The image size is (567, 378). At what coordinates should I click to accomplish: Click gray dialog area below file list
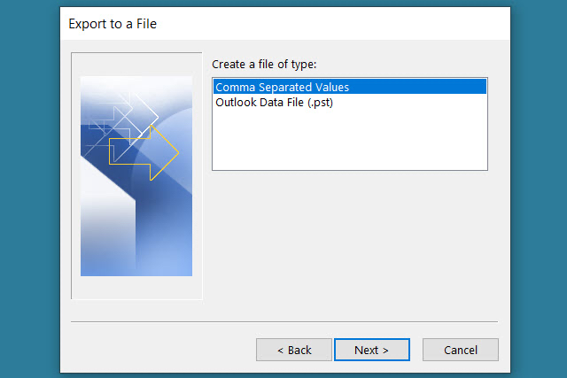point(350,239)
